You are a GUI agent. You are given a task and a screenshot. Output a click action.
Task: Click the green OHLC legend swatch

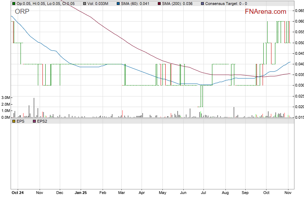click(14, 4)
